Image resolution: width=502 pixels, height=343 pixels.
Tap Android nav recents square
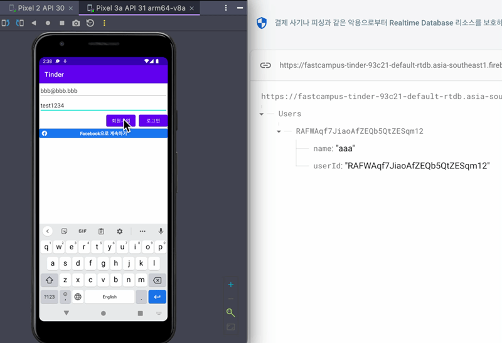pyautogui.click(x=140, y=313)
